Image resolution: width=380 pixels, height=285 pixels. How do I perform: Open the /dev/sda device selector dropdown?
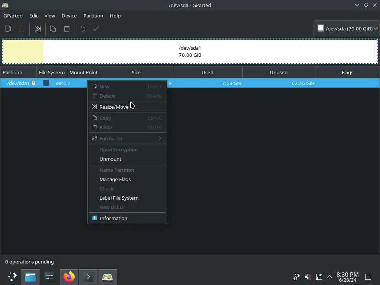click(x=347, y=29)
